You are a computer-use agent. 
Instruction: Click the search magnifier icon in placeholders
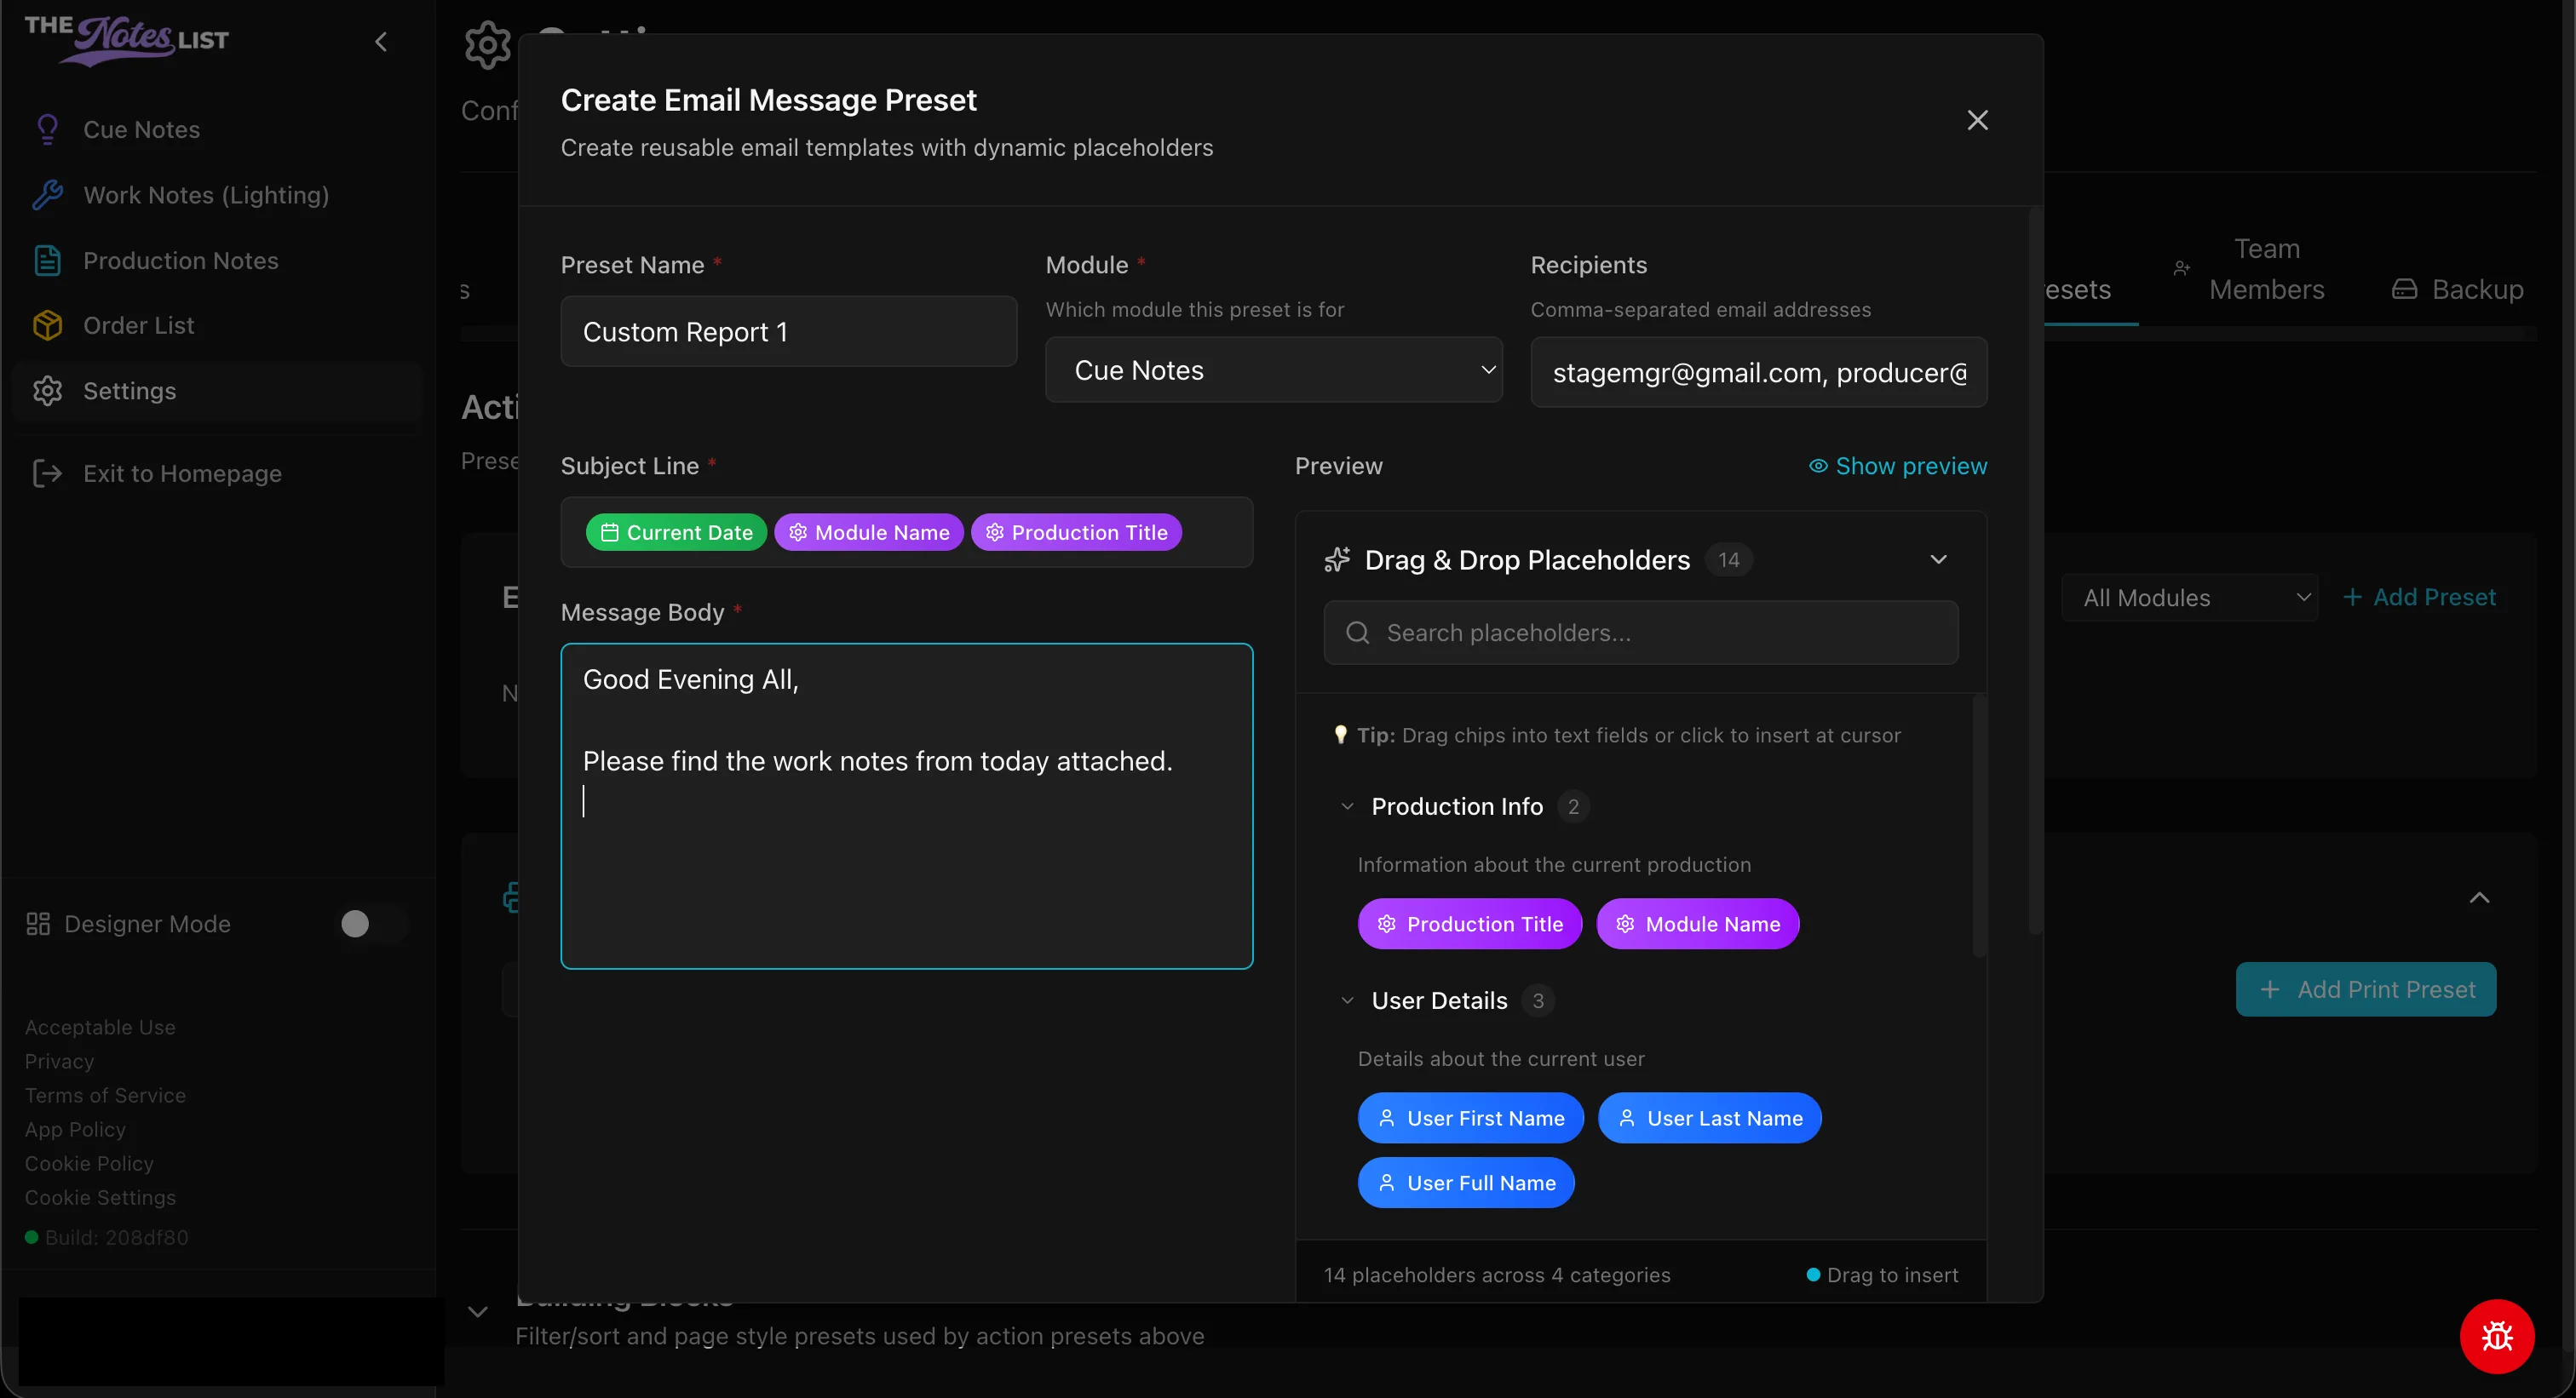(x=1358, y=633)
